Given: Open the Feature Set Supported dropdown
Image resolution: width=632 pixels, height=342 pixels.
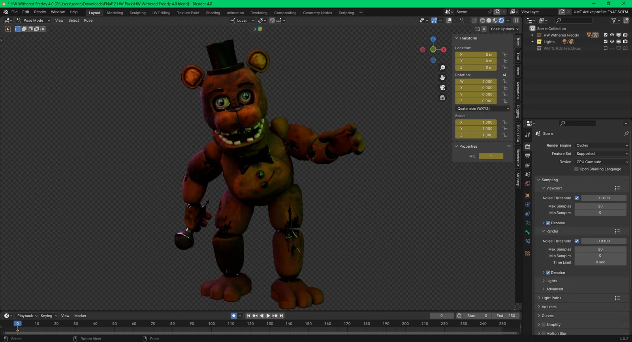Looking at the screenshot, I should coord(602,154).
